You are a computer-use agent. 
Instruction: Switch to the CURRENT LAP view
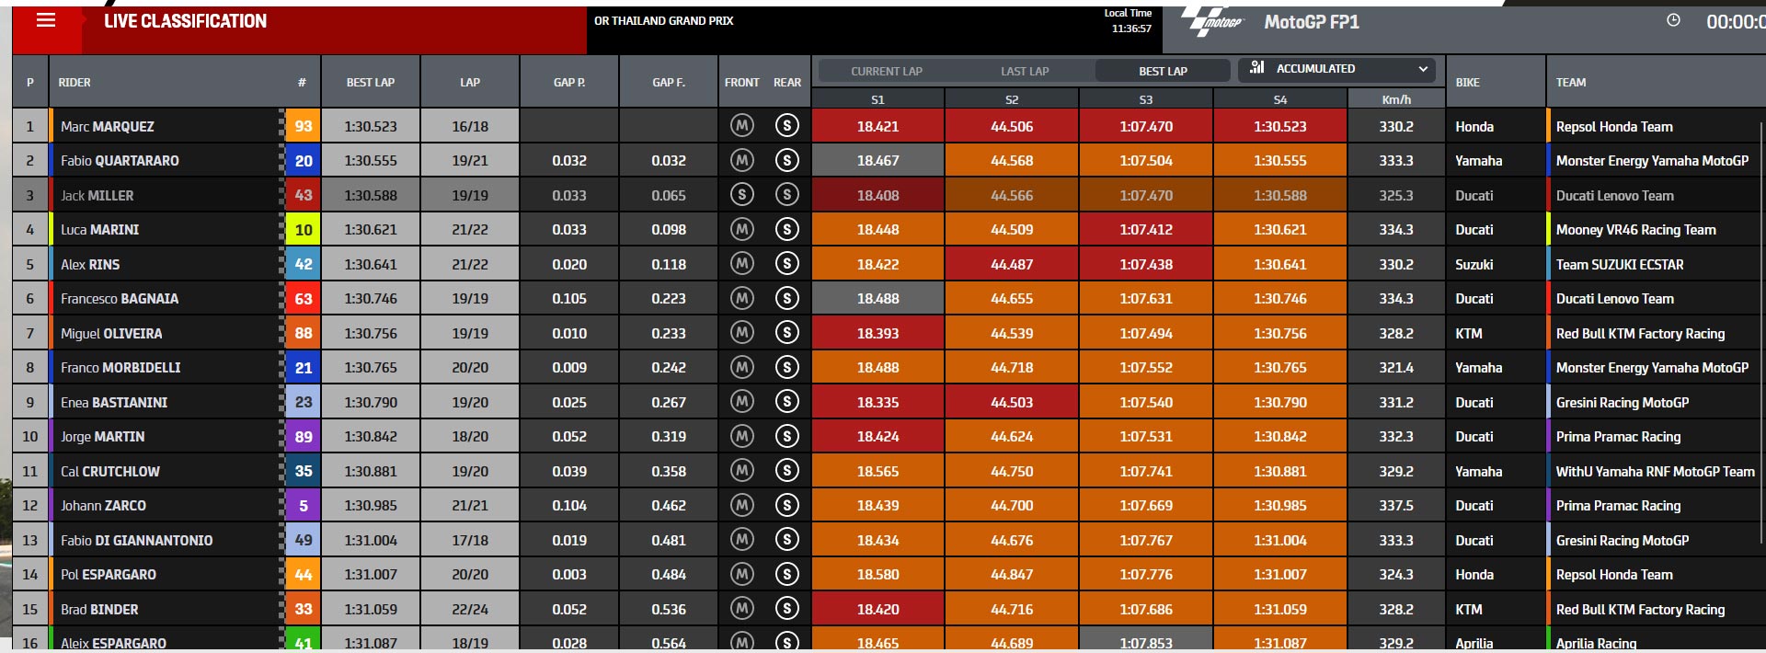click(x=887, y=71)
